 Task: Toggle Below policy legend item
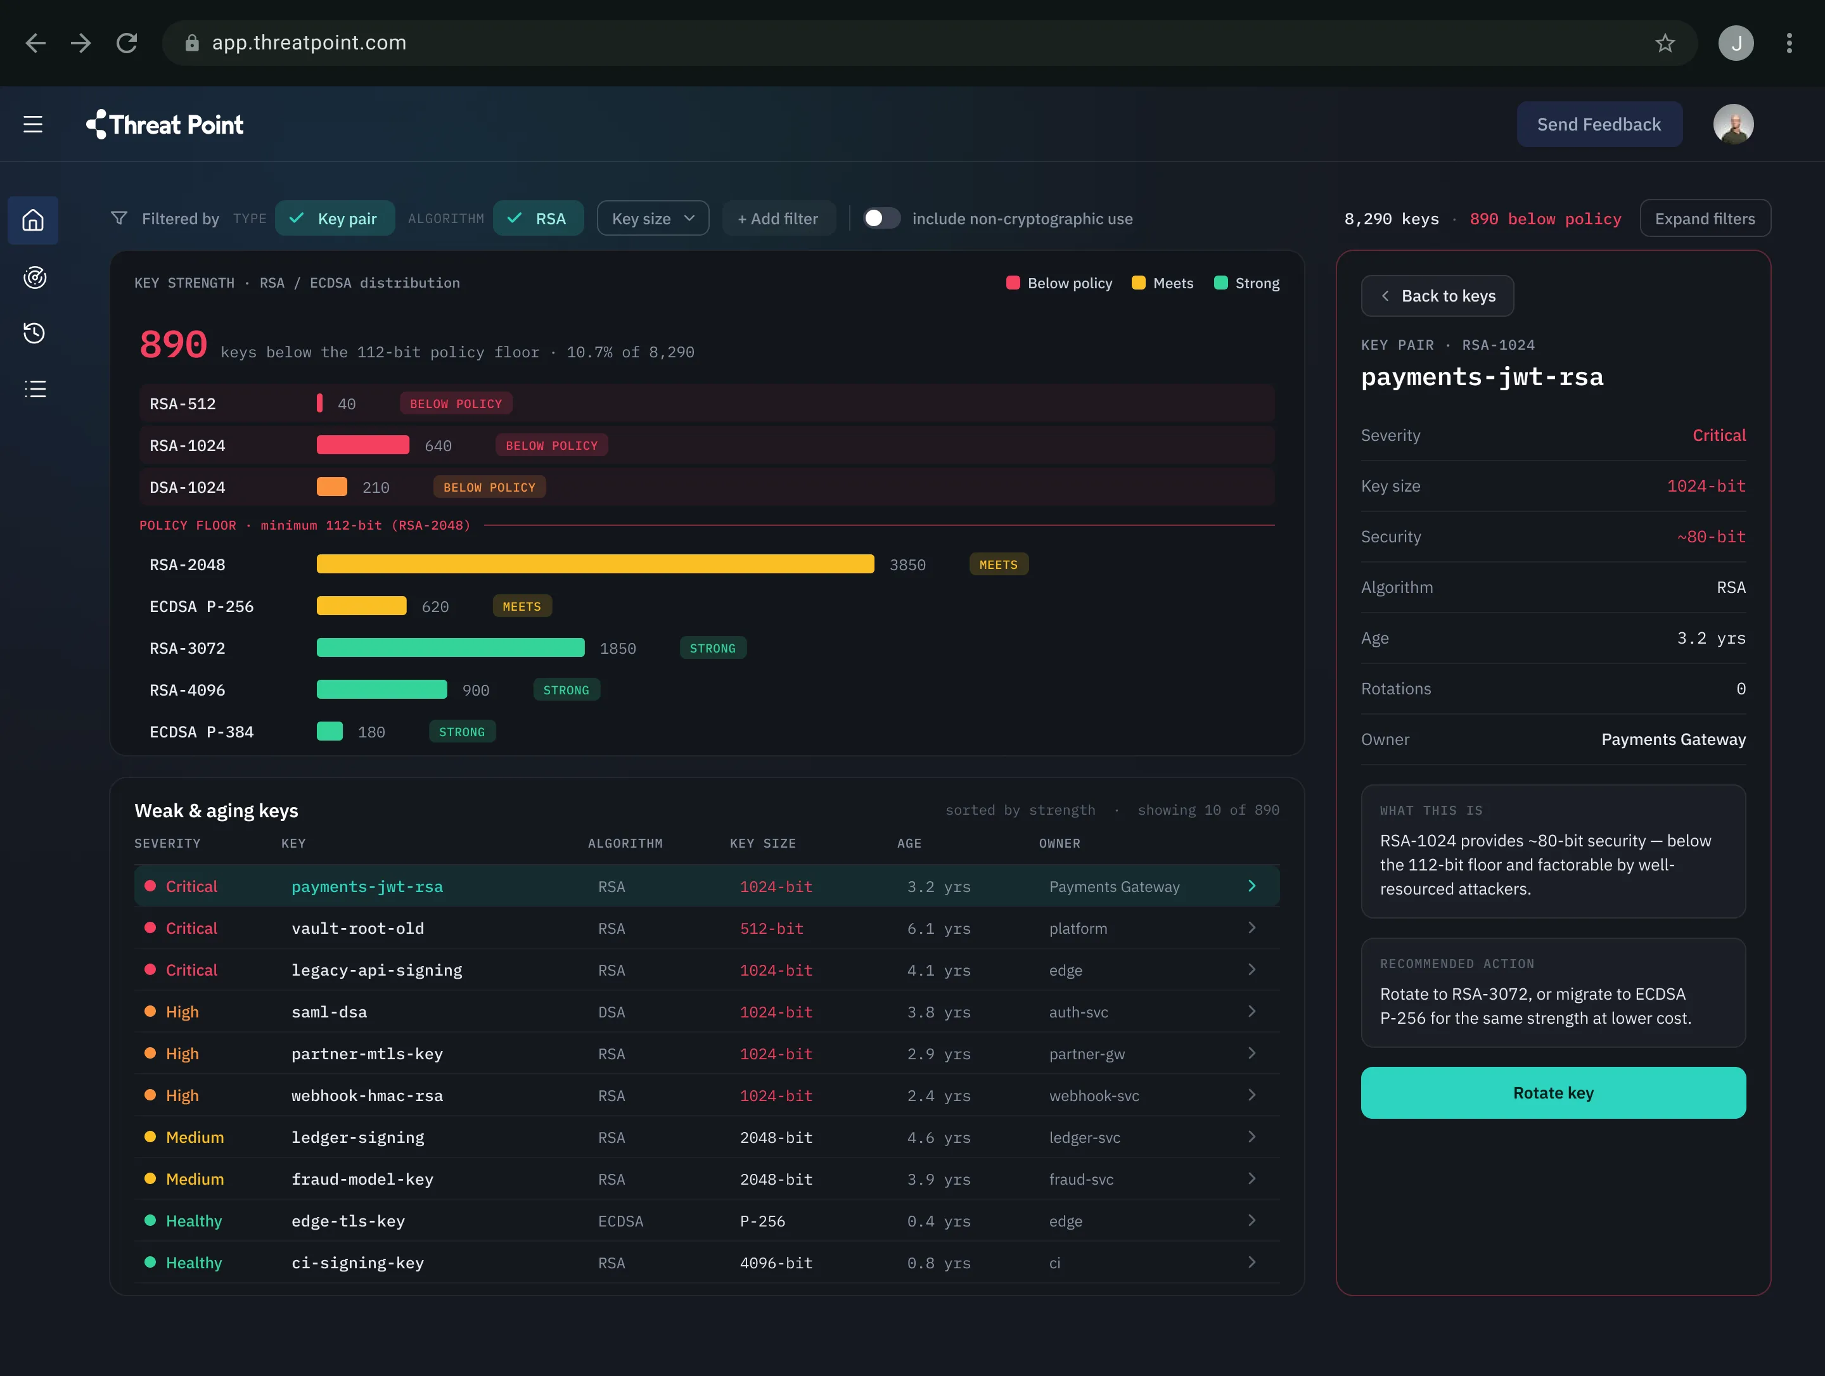point(1060,283)
